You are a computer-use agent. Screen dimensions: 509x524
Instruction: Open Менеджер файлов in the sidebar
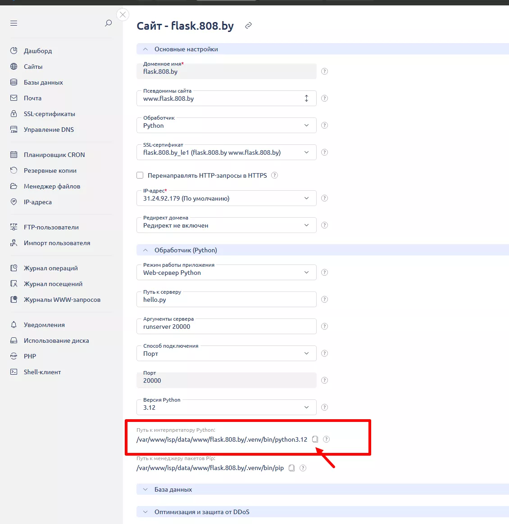52,186
